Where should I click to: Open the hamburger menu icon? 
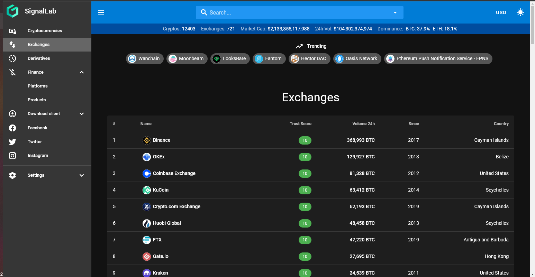pyautogui.click(x=101, y=12)
